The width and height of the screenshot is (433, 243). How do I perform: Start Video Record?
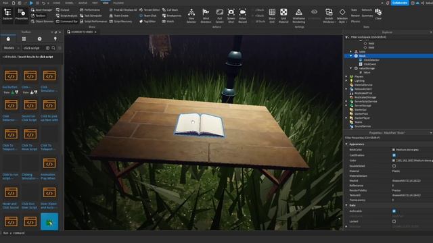(242, 16)
